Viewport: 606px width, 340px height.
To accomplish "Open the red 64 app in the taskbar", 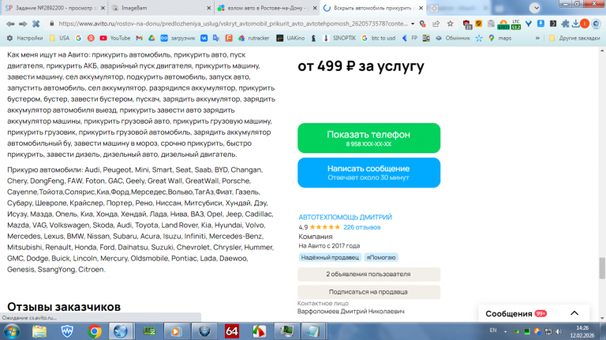I will click(231, 331).
